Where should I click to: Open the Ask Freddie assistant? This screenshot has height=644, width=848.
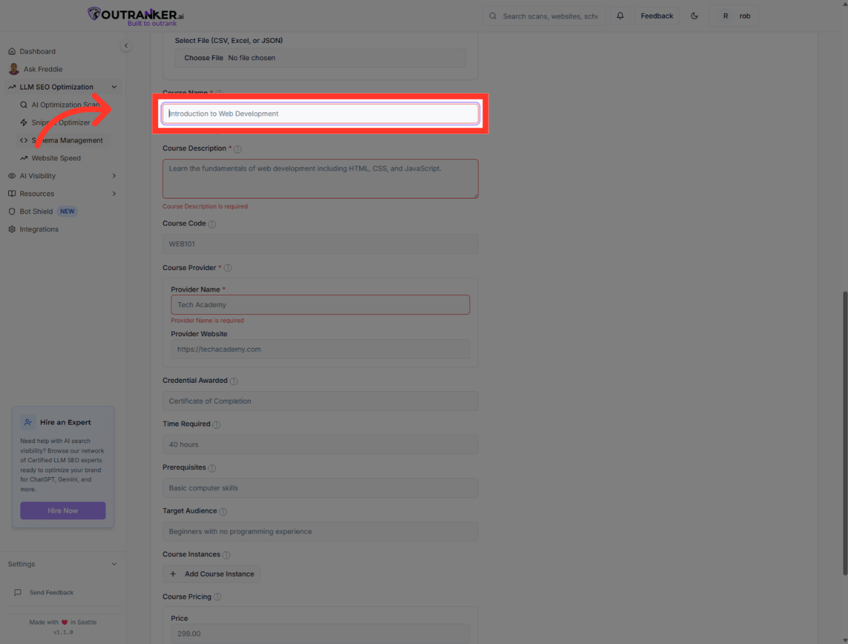click(42, 69)
